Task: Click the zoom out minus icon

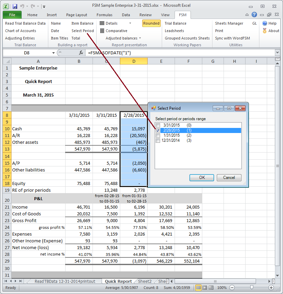Action: pos(232,288)
